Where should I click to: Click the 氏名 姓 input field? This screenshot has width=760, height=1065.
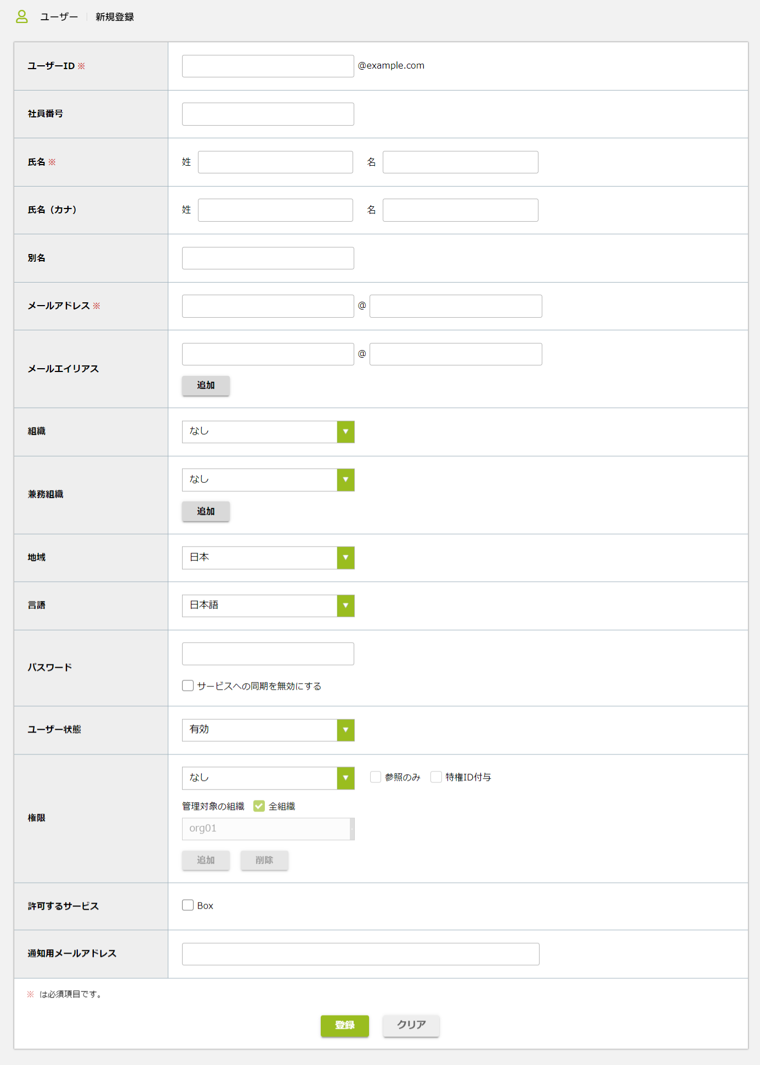point(275,162)
